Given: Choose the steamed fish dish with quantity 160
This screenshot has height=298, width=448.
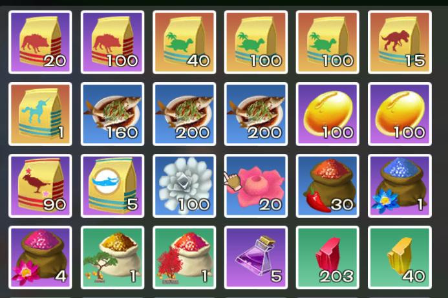Looking at the screenshot, I should pyautogui.click(x=112, y=114).
